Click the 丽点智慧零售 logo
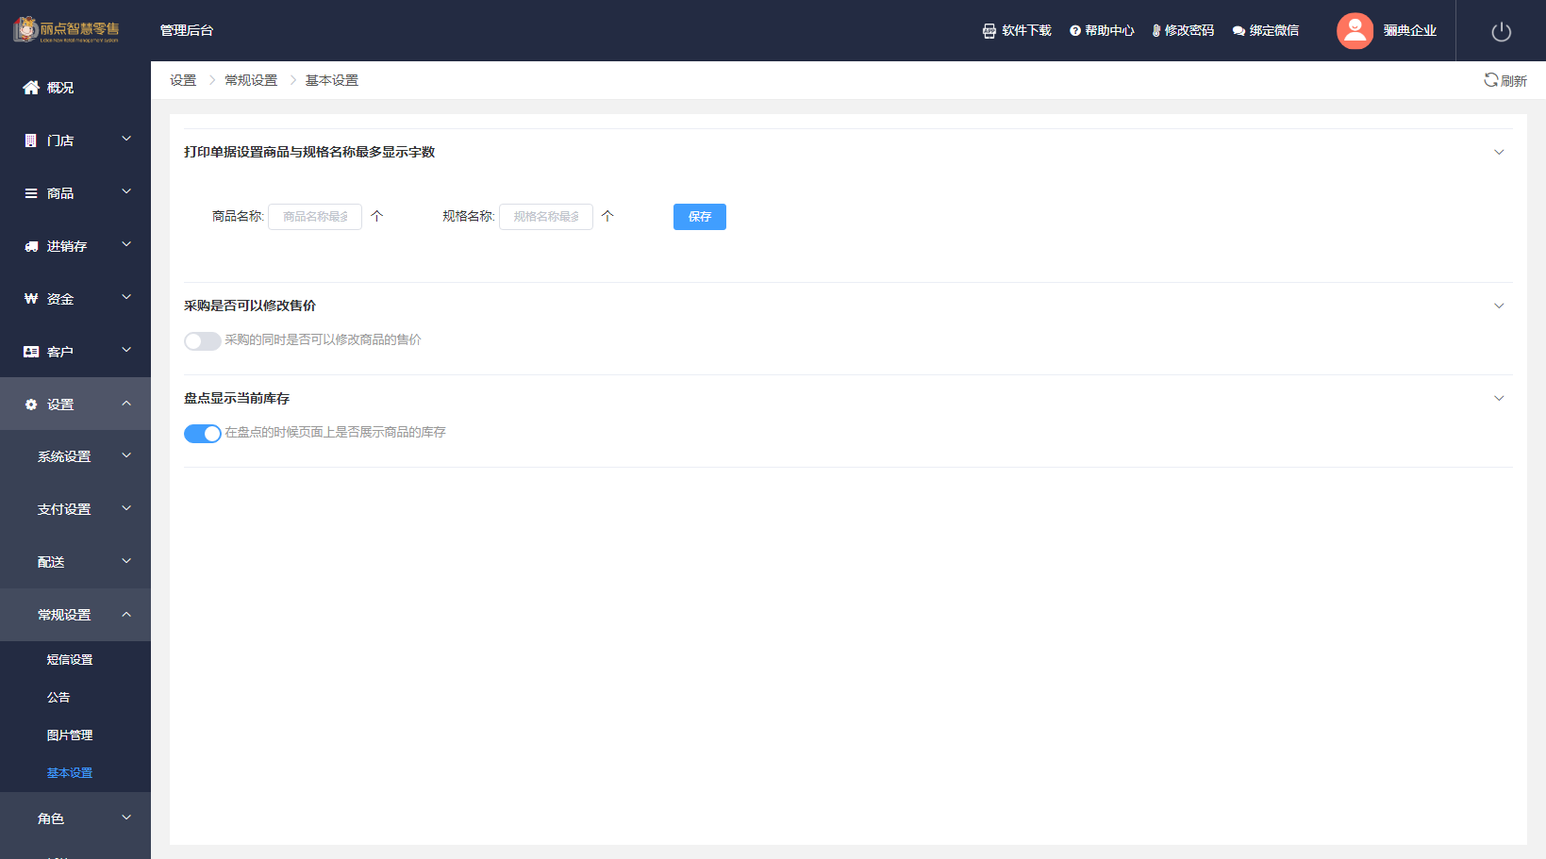The width and height of the screenshot is (1546, 859). click(66, 30)
